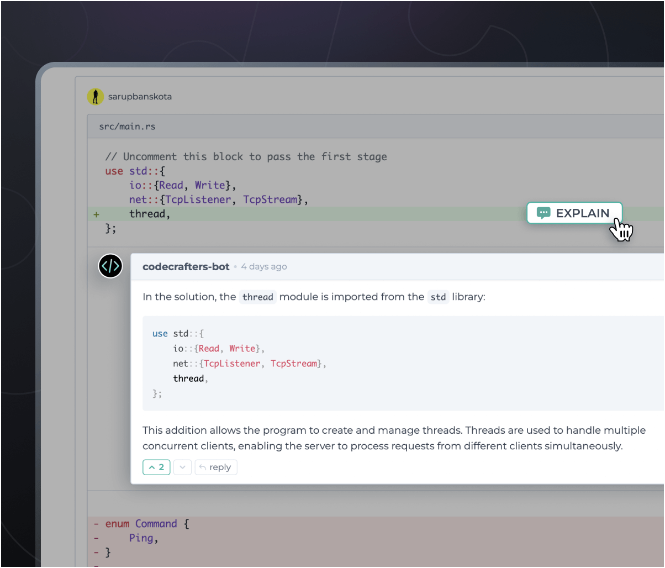The image size is (665, 568).
Task: Upvote the codecrafters-bot comment
Action: tap(156, 467)
